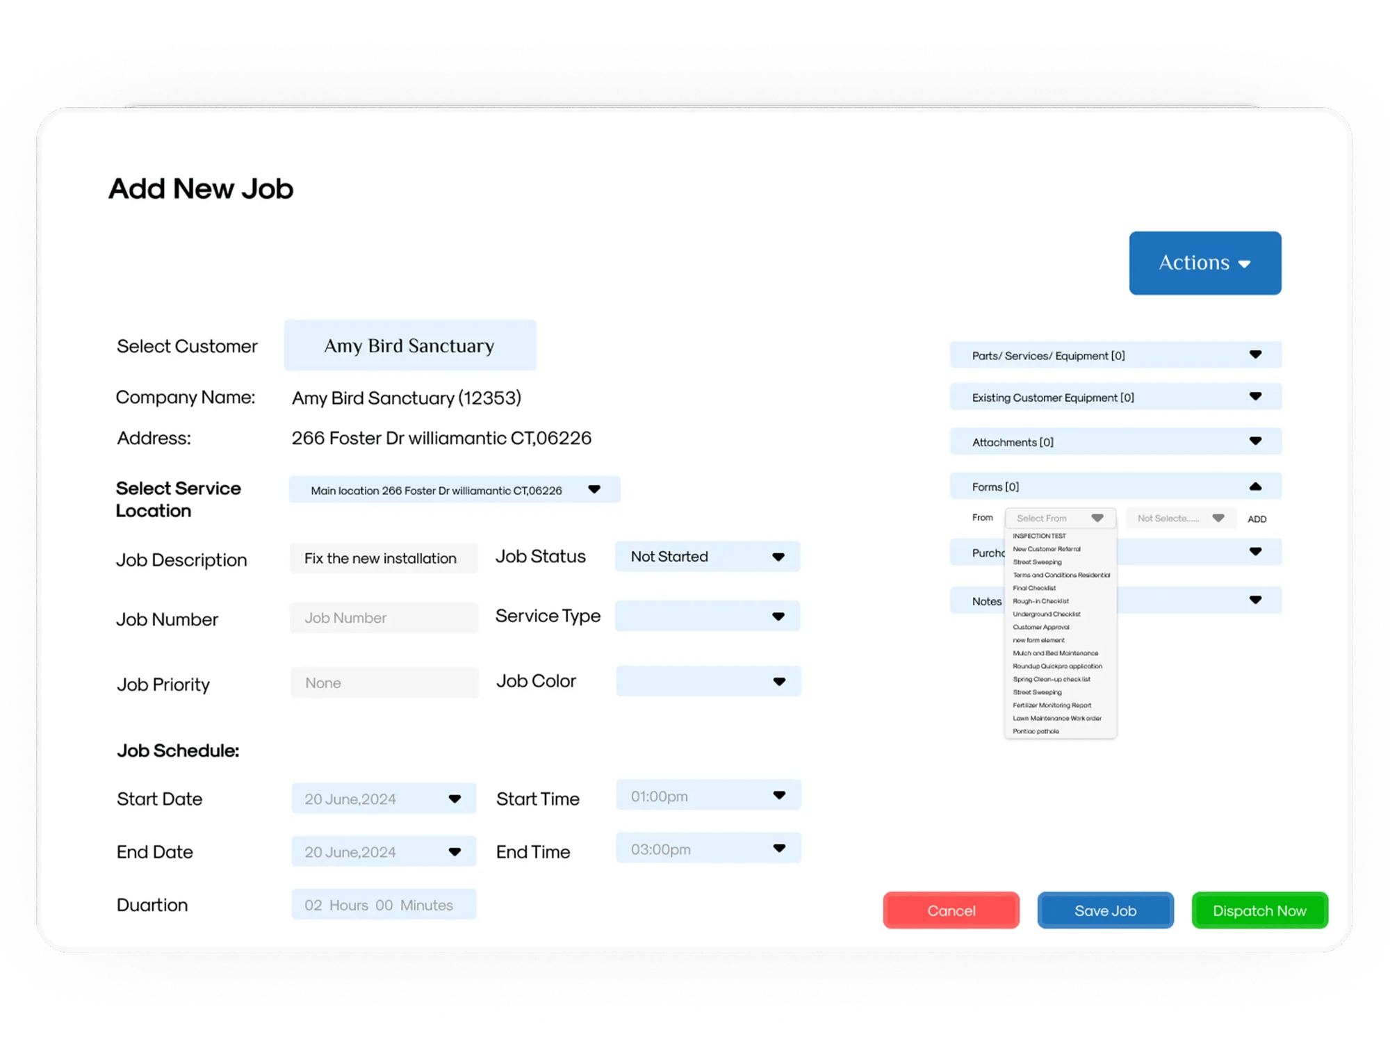Viewport: 1390px width, 1046px height.
Task: Click the Job Number input field
Action: (x=380, y=617)
